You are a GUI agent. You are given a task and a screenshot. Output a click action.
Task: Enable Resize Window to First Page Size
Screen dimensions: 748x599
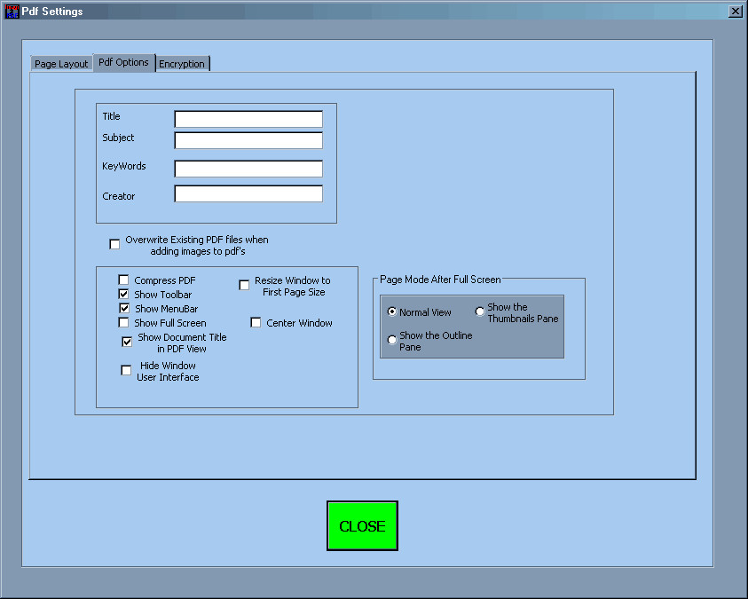coord(244,285)
